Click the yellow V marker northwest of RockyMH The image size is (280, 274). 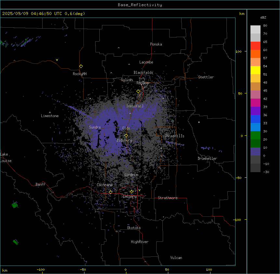point(57,60)
